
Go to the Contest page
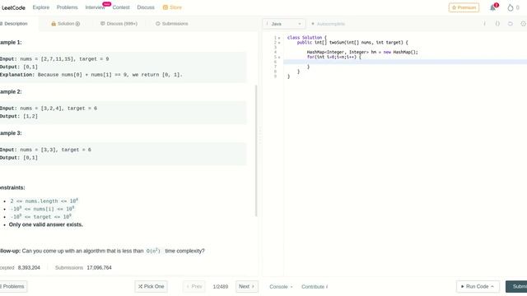point(121,7)
